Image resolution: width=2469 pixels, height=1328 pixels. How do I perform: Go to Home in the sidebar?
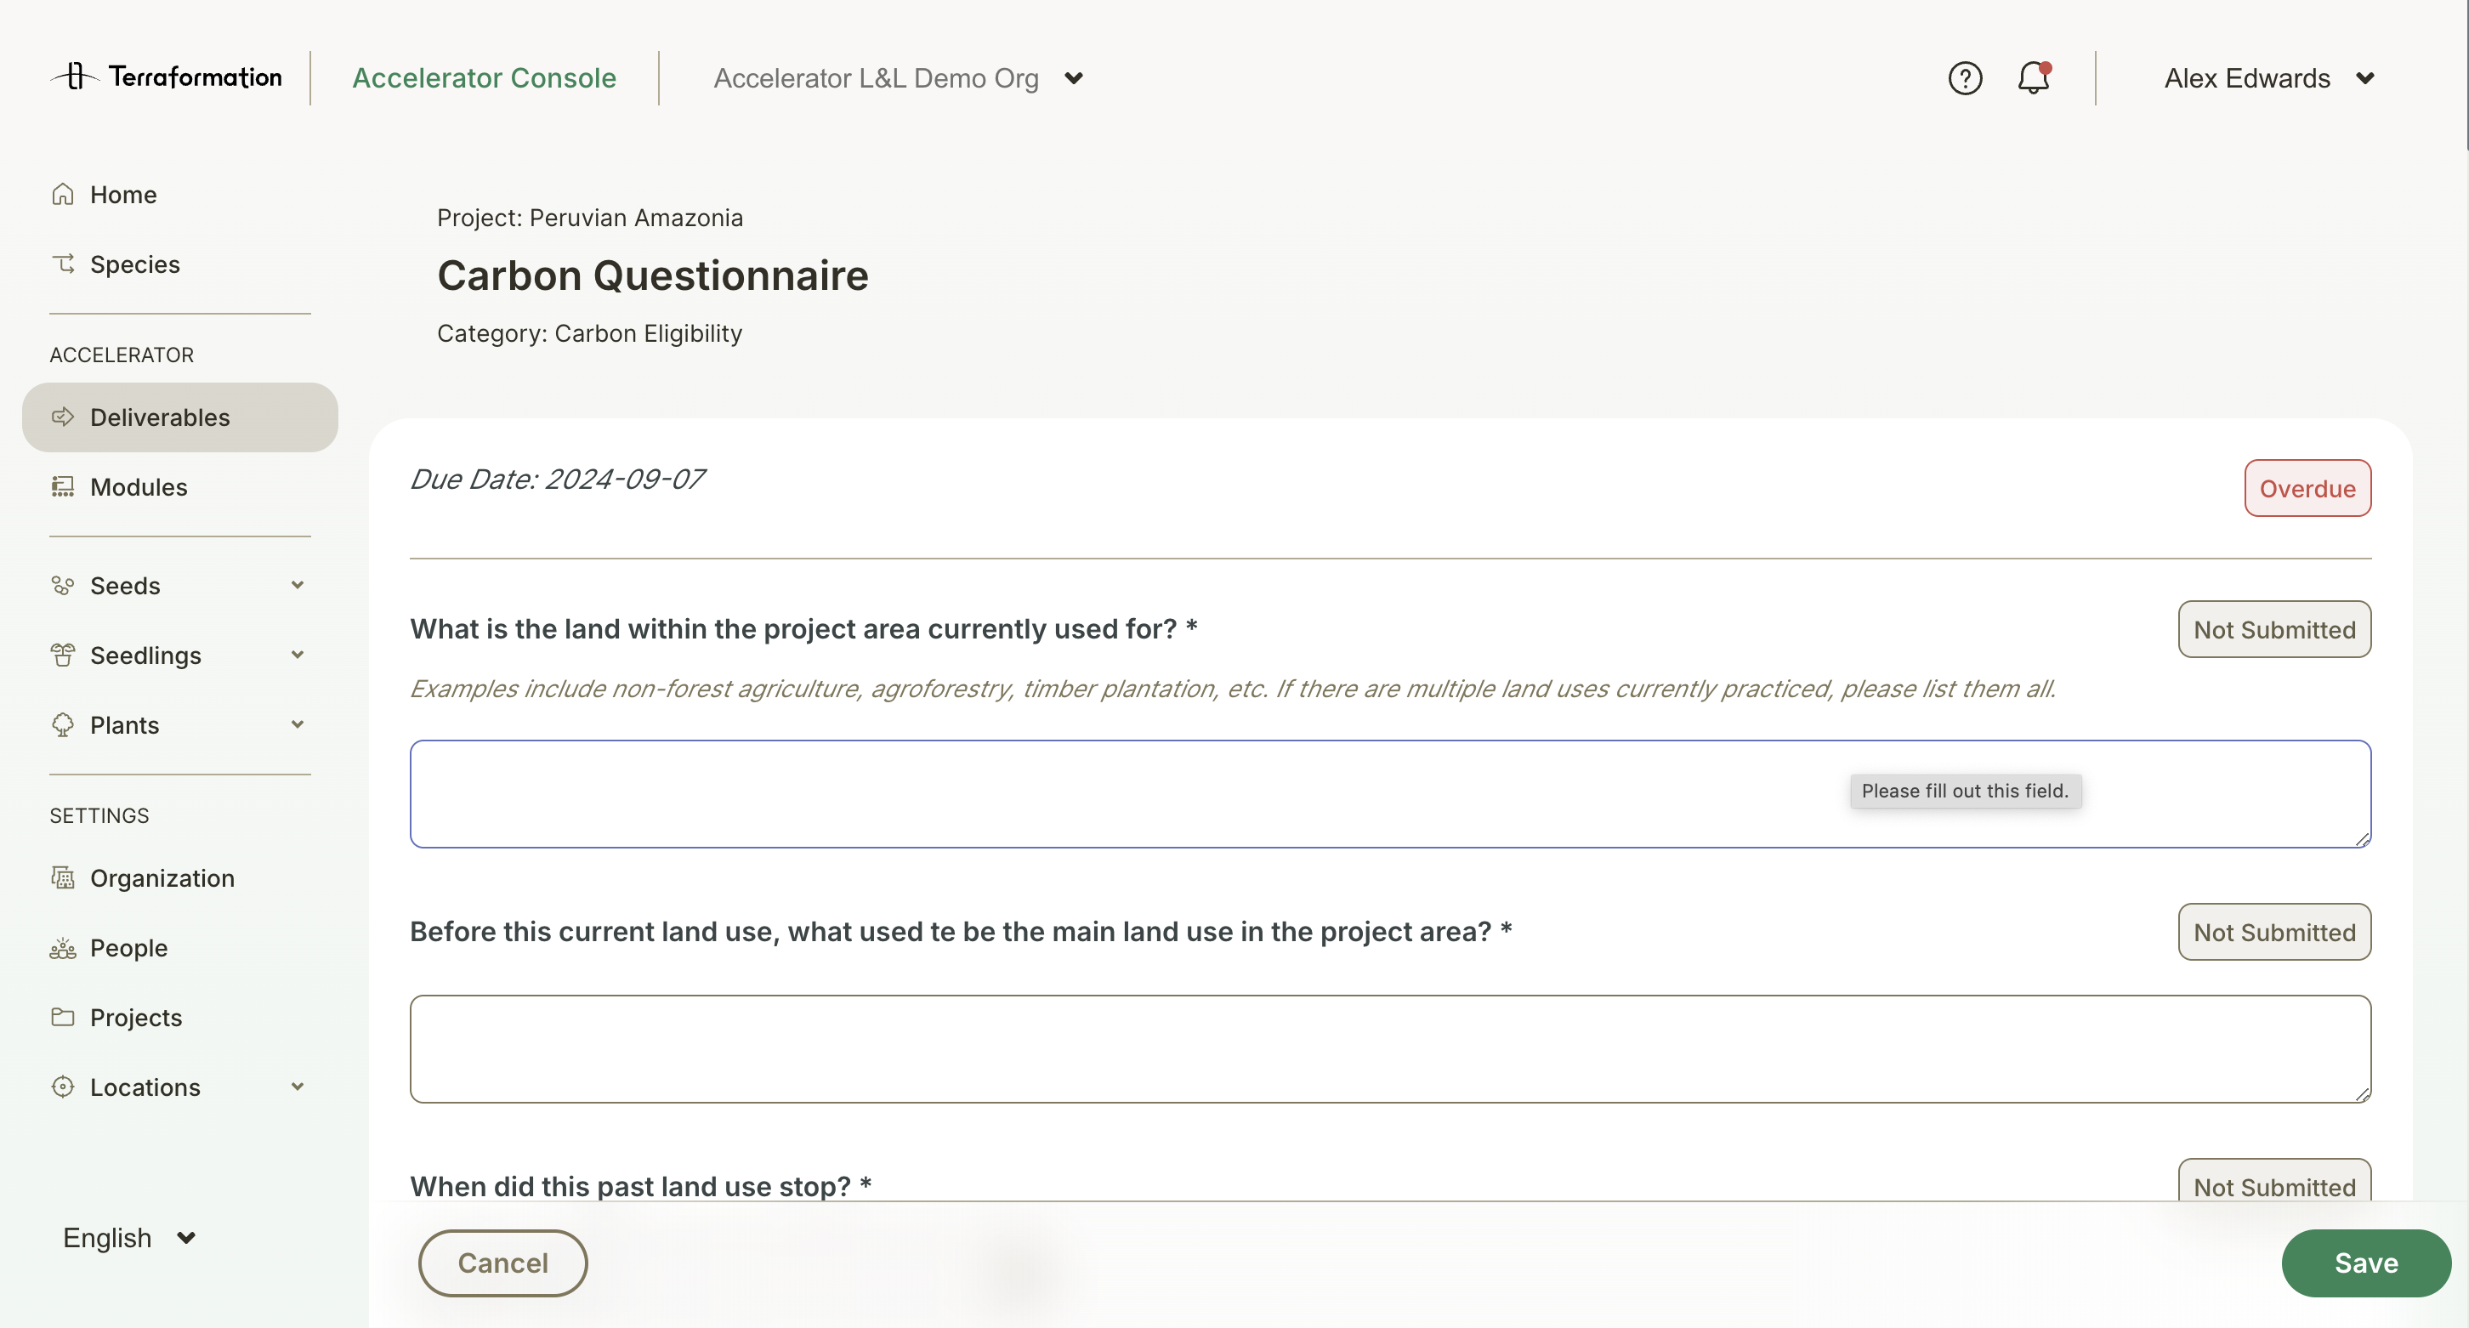click(180, 195)
